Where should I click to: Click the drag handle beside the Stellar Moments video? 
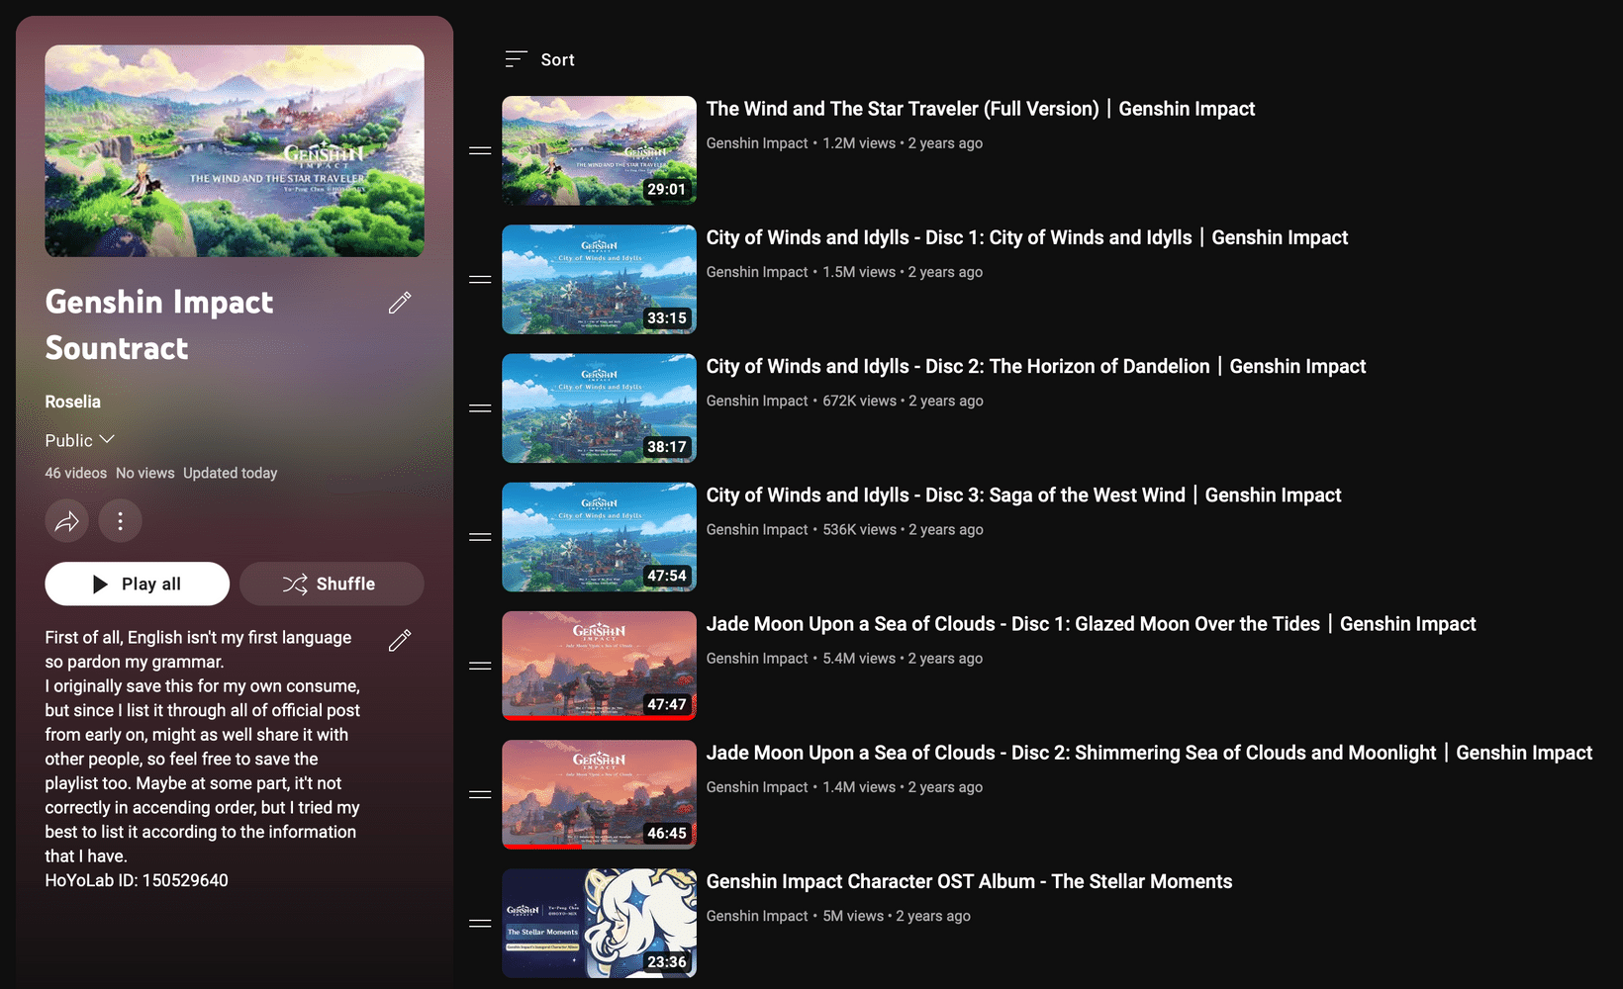(480, 922)
